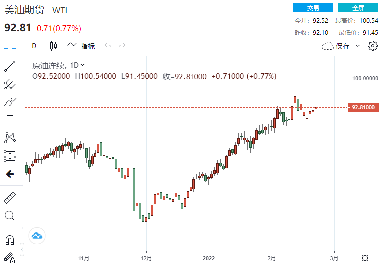The height and width of the screenshot is (265, 384).
Task: Select the crosshair cursor tool
Action: [10, 48]
